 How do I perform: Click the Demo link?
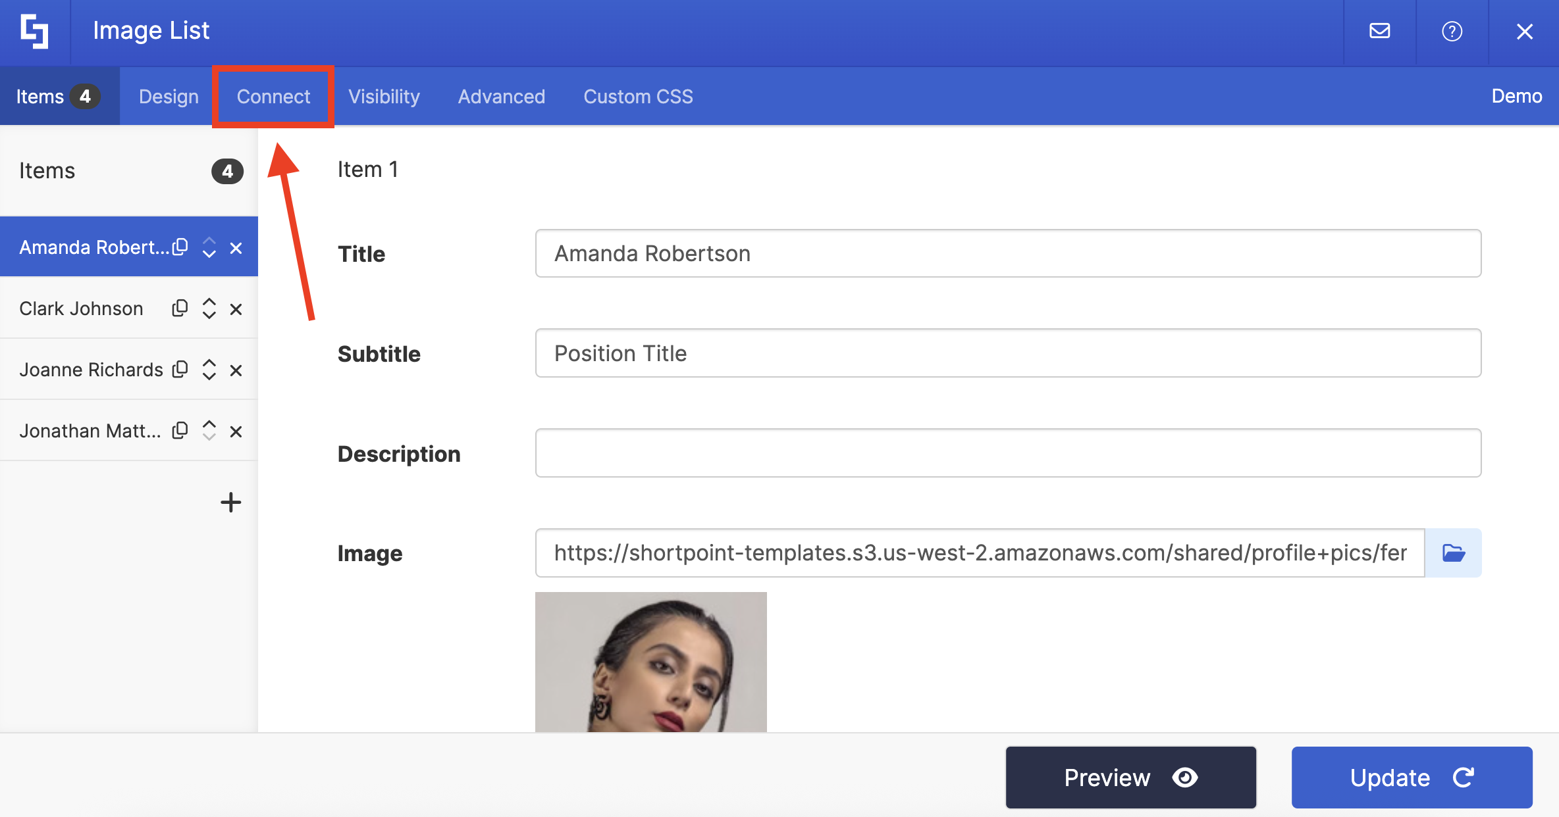pyautogui.click(x=1516, y=96)
